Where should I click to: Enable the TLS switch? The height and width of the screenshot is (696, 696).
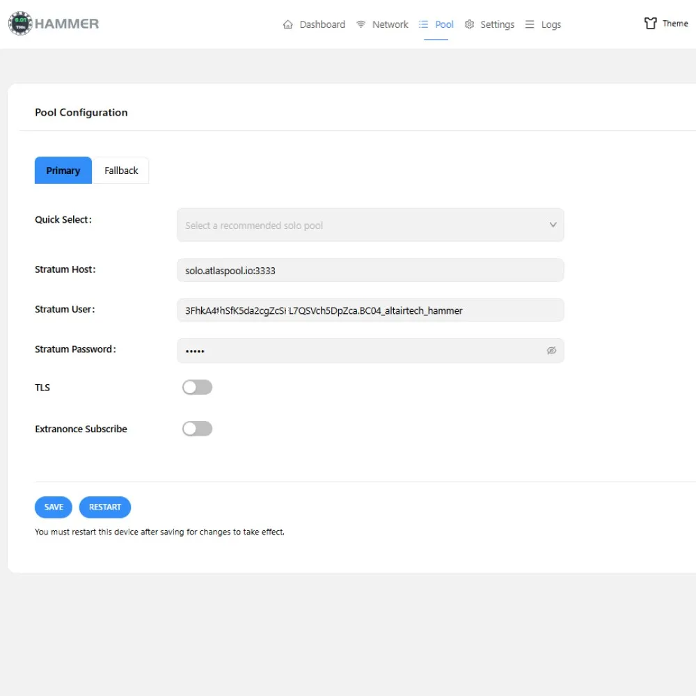197,387
